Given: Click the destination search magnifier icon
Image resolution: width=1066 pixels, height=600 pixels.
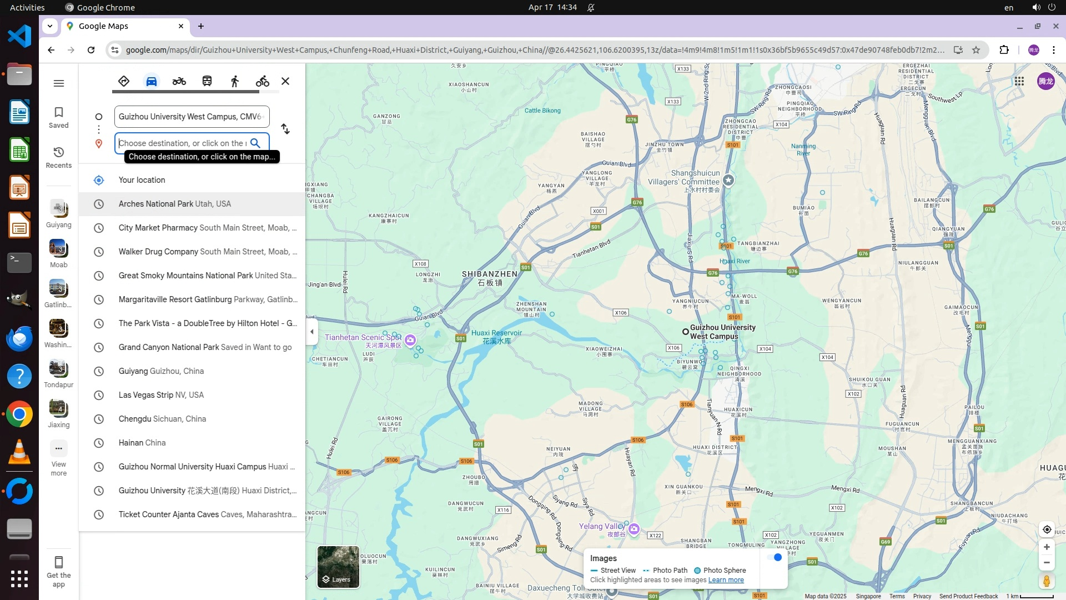Looking at the screenshot, I should point(255,143).
